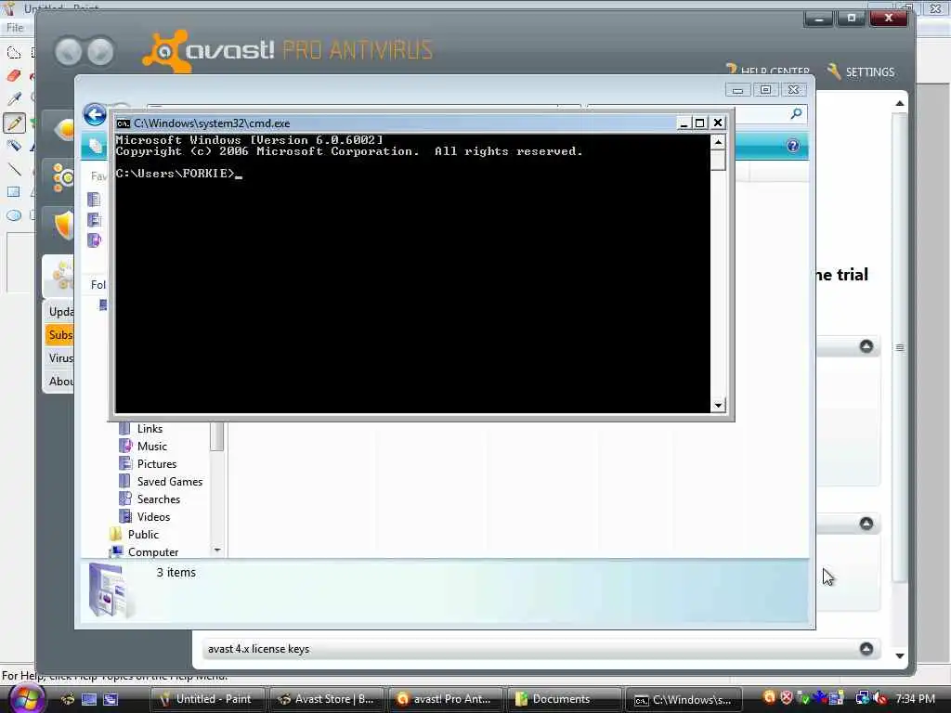Click the search magnifier in Documents window
951x713 pixels.
[x=796, y=113]
